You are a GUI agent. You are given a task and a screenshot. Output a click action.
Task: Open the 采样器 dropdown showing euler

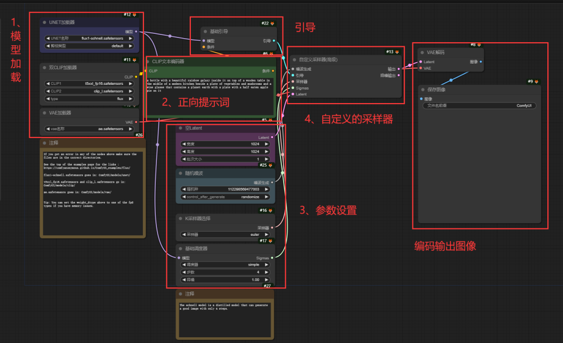pyautogui.click(x=225, y=234)
